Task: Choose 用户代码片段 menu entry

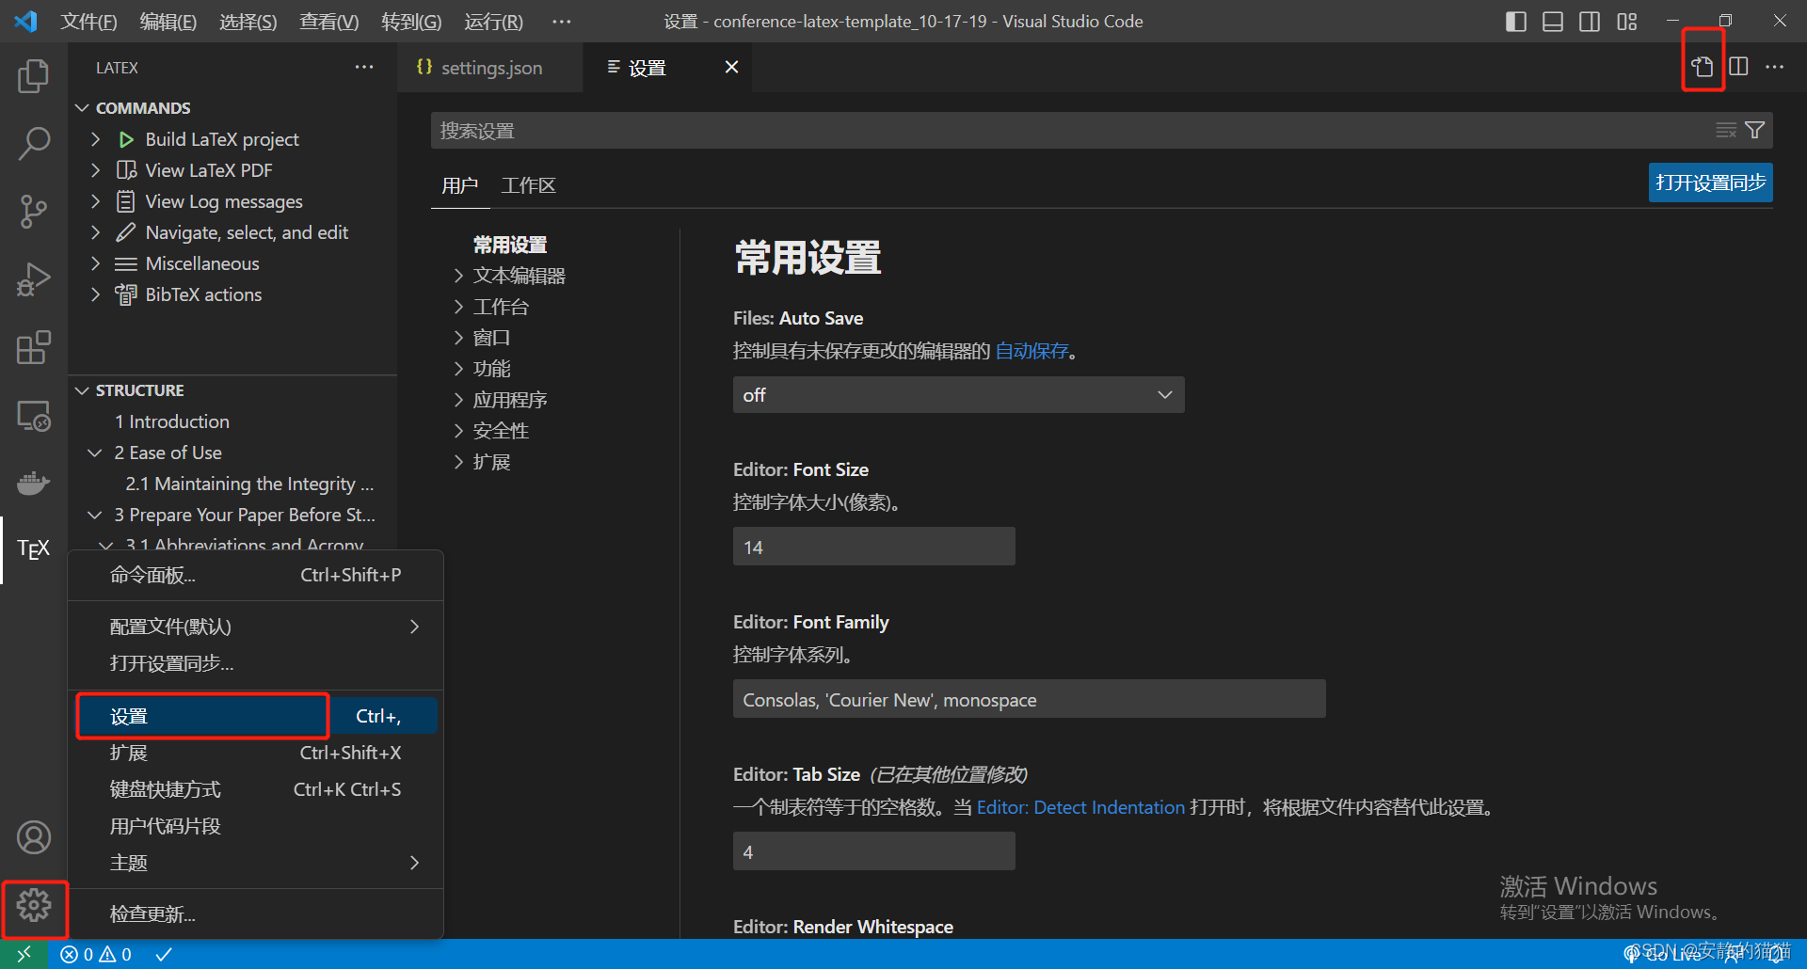Action: pos(256,826)
